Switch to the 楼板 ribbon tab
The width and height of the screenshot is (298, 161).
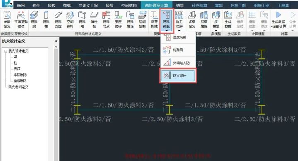click(51, 5)
